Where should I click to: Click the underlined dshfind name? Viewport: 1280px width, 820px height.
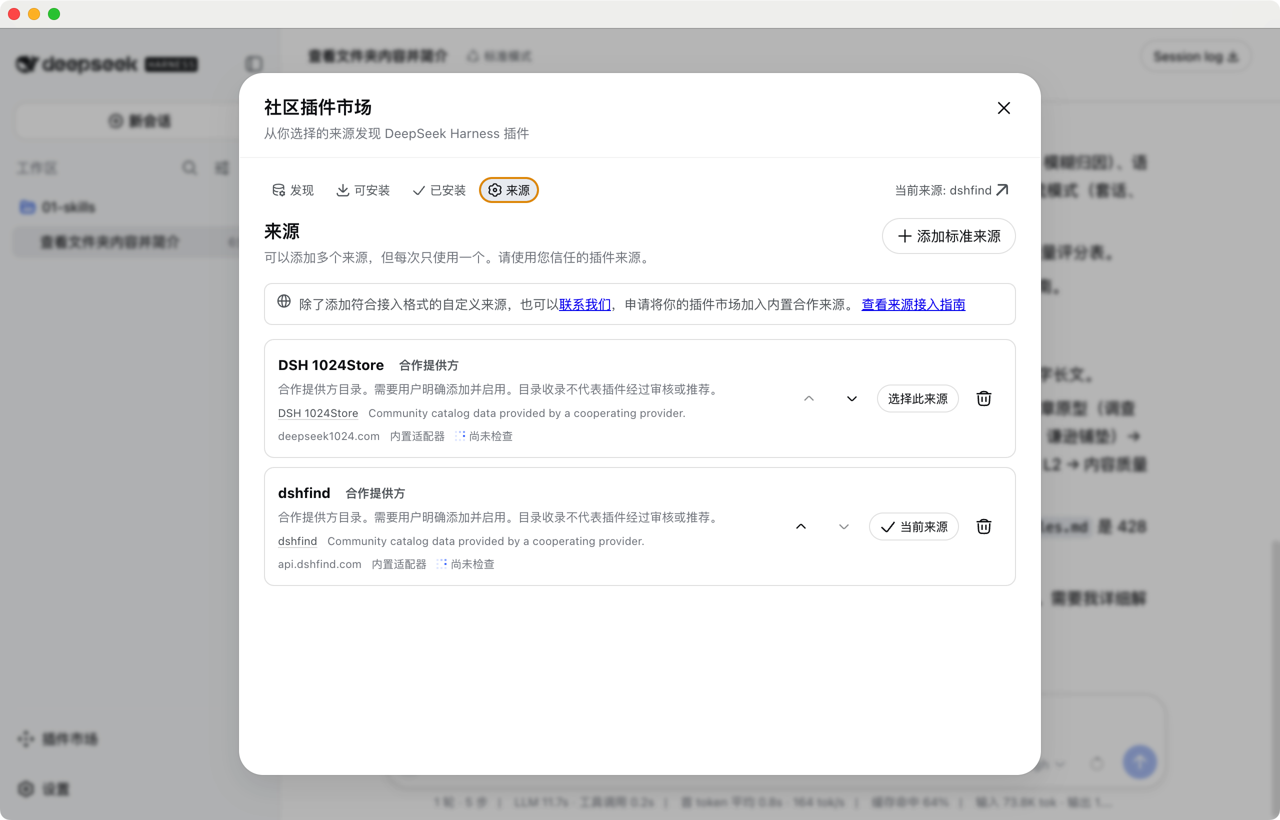(x=297, y=541)
